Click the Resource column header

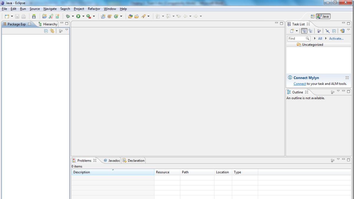167,172
